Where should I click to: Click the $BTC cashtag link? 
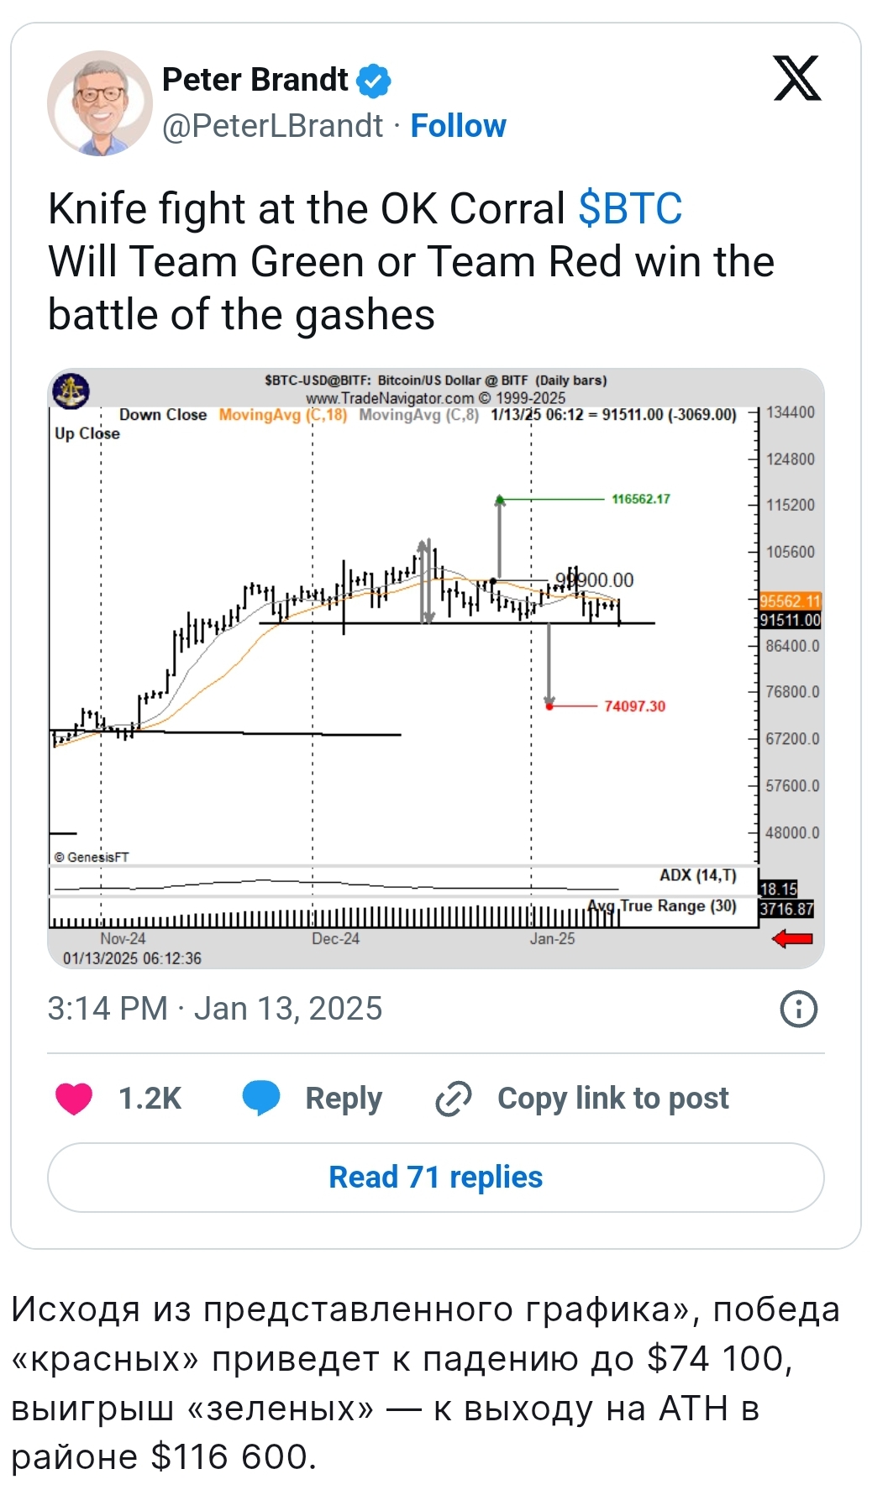tap(630, 208)
